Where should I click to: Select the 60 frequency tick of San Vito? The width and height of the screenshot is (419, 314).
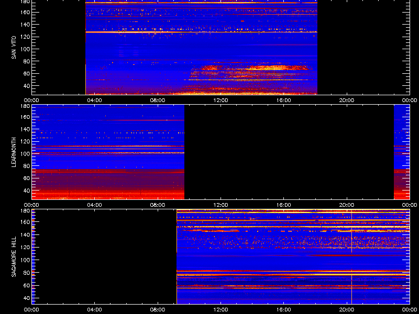pyautogui.click(x=27, y=73)
